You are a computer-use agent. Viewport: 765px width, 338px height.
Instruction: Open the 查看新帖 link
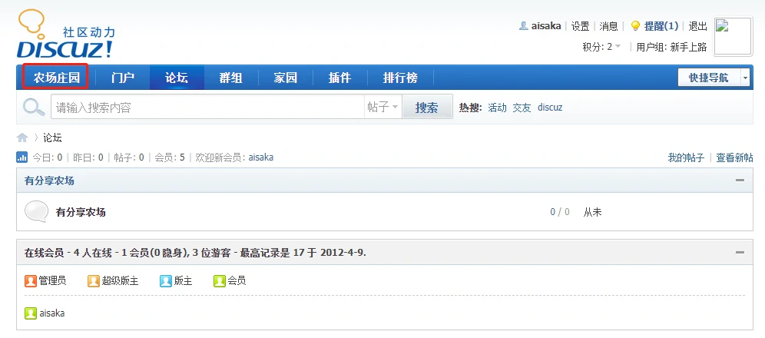[x=734, y=157]
